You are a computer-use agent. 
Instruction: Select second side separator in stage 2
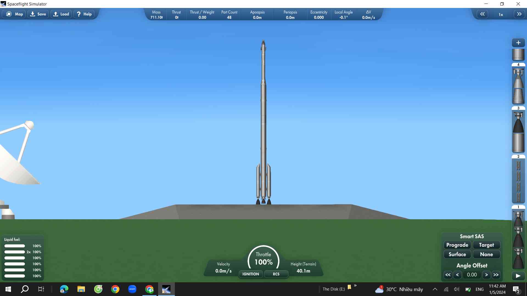(x=518, y=176)
